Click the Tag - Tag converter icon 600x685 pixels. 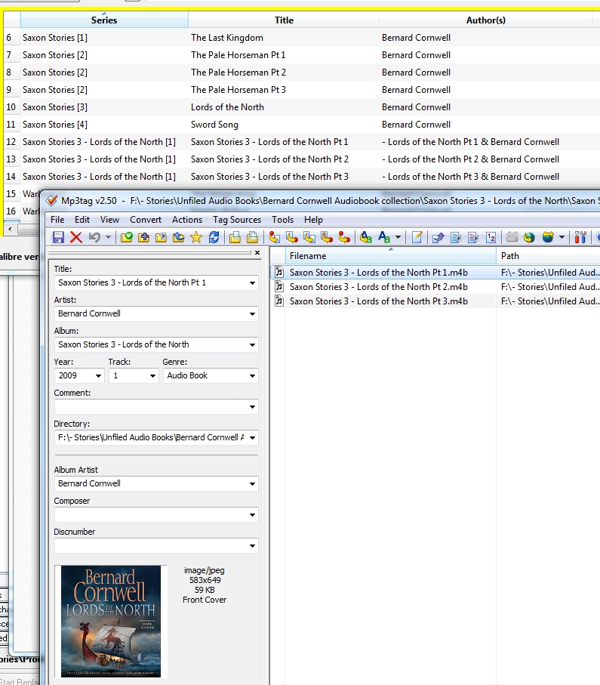pos(344,237)
